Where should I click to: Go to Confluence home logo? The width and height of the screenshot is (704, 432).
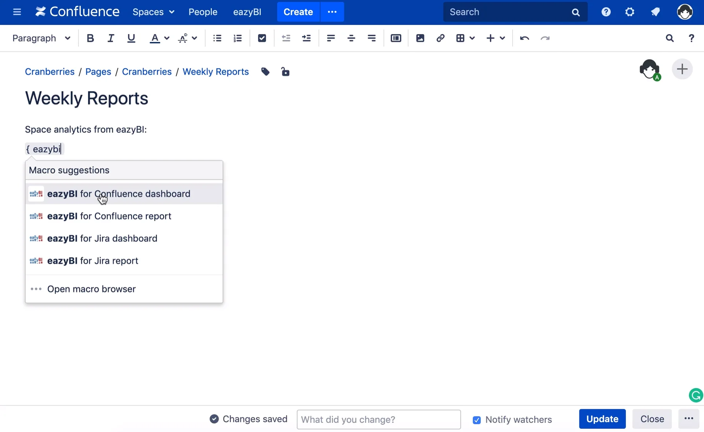pyautogui.click(x=77, y=12)
